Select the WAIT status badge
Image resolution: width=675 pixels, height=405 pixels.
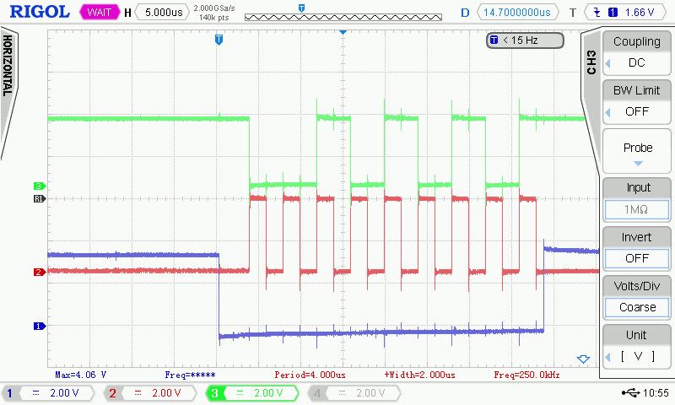100,12
